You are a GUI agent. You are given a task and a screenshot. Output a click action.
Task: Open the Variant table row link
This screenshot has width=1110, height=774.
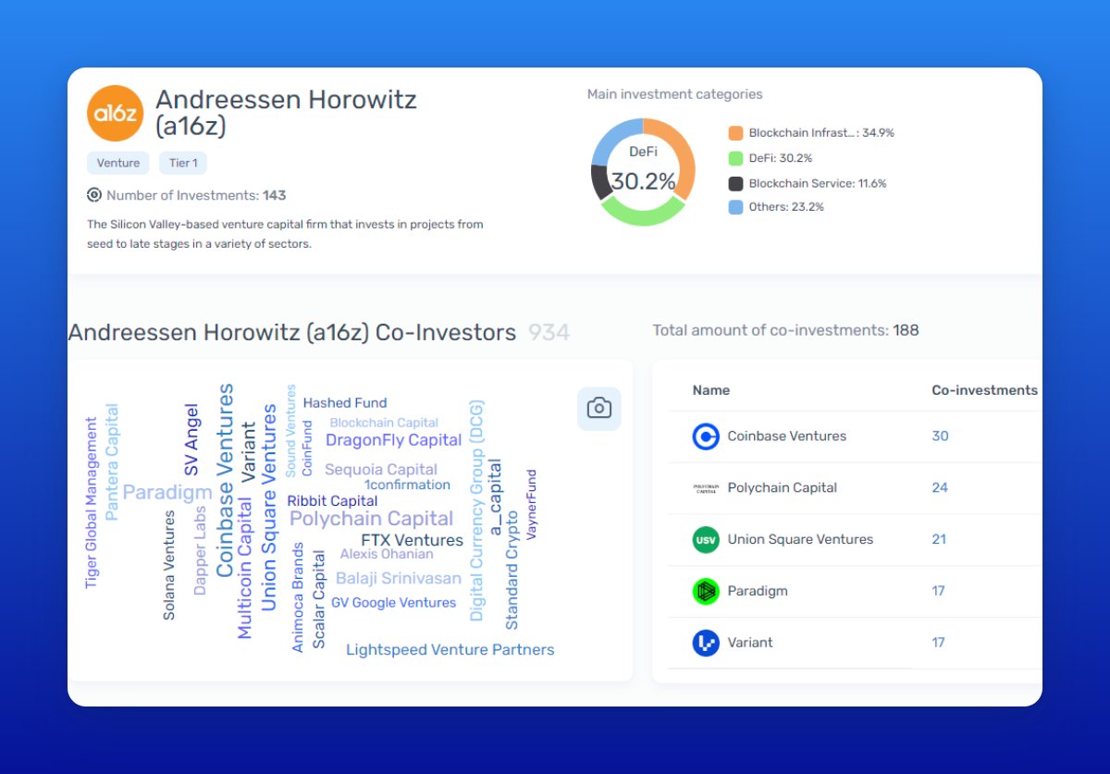[x=750, y=643]
